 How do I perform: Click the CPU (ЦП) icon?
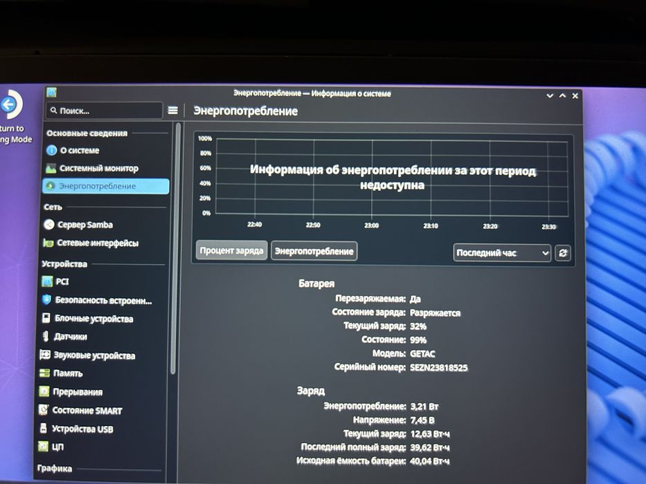click(x=43, y=446)
